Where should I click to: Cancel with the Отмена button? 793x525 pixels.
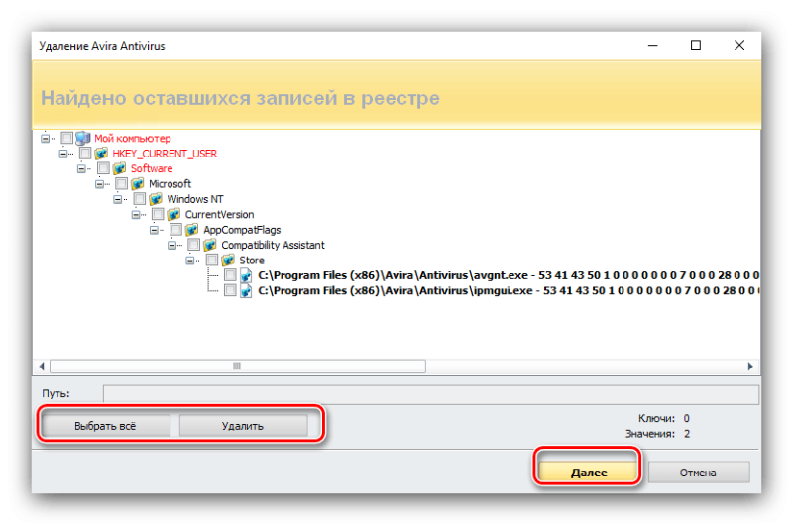699,472
